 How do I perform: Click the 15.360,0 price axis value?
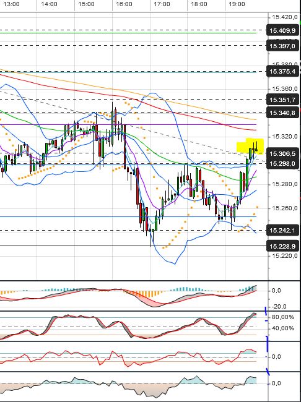point(284,89)
